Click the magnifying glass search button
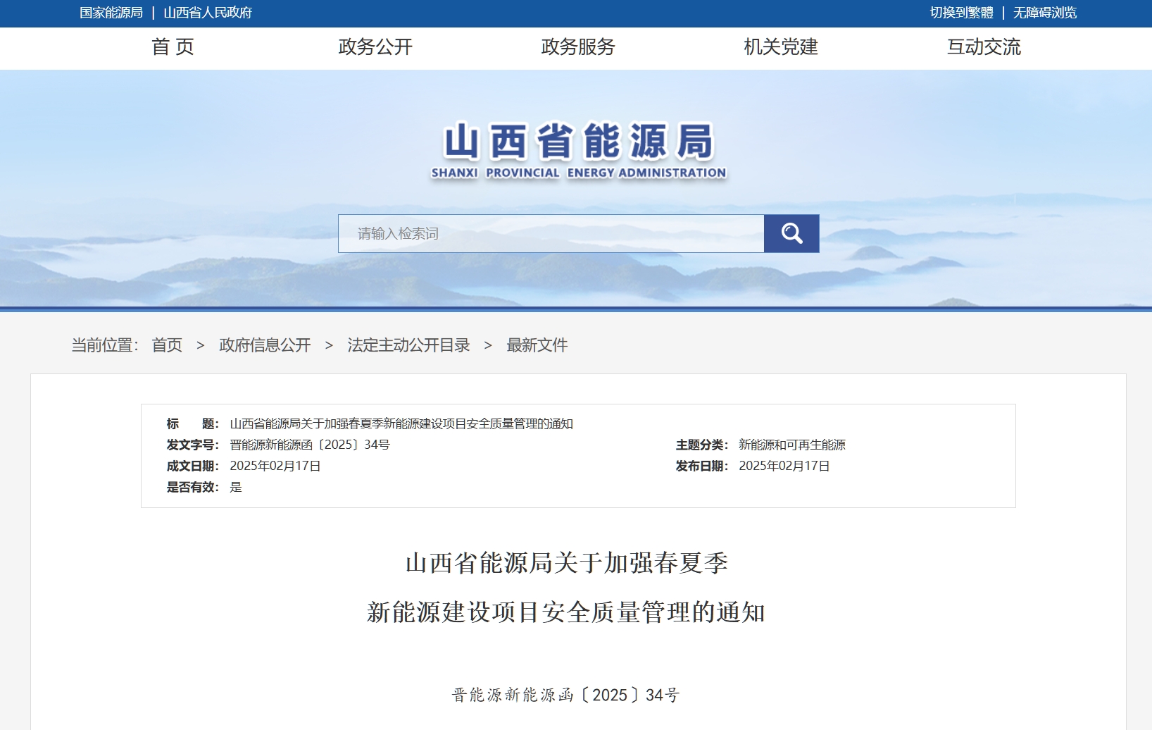 (791, 233)
